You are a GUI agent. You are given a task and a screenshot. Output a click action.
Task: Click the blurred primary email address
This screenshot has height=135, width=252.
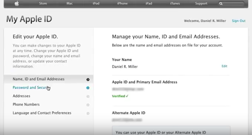click(x=128, y=89)
